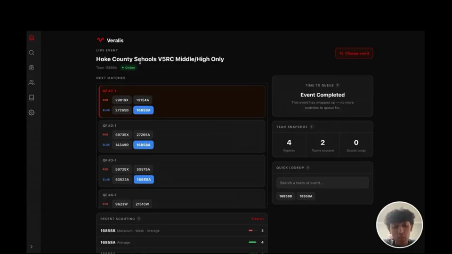Click the presenter webcam thumbnail

tap(399, 225)
